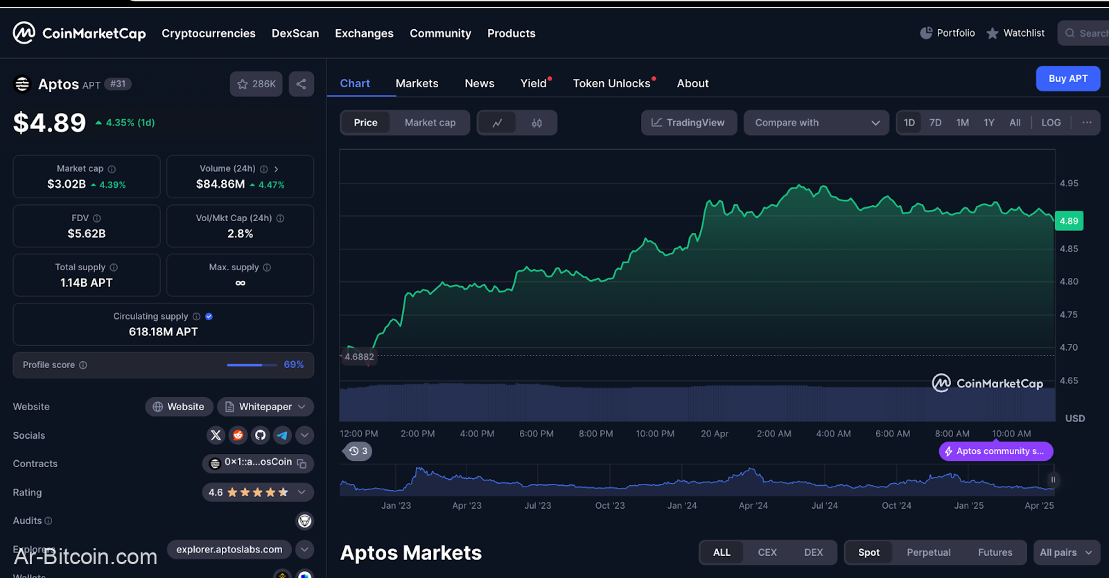Expand more socials chevron
This screenshot has height=578, width=1109.
304,435
